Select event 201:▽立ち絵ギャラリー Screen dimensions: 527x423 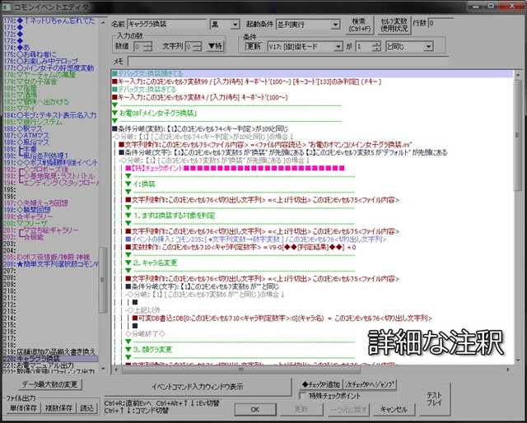(x=50, y=230)
